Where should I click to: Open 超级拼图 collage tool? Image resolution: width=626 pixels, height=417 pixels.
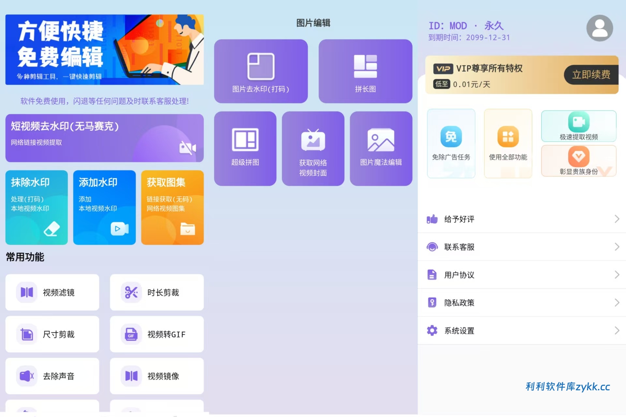[x=245, y=148]
